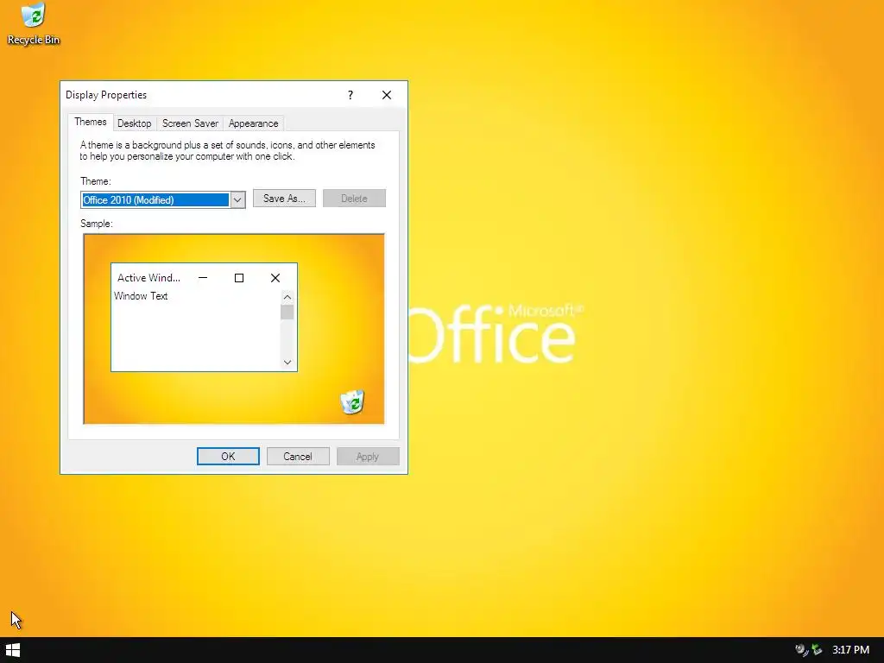The height and width of the screenshot is (663, 884).
Task: Click the grey speaker tray icon
Action: (801, 649)
